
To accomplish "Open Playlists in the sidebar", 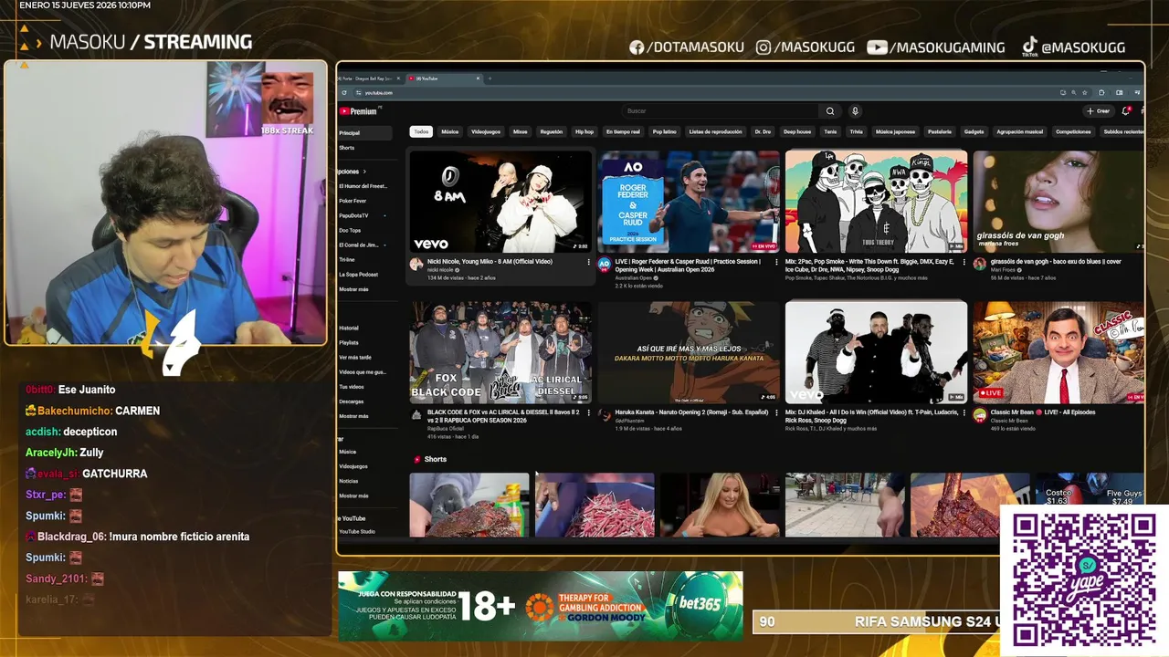I will click(x=349, y=342).
